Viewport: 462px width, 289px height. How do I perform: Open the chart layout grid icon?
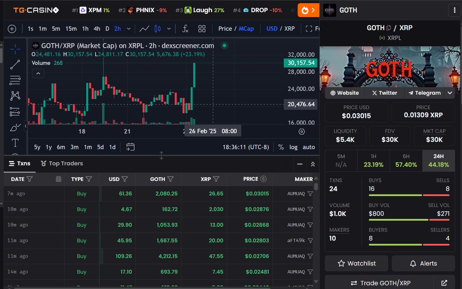pyautogui.click(x=202, y=29)
